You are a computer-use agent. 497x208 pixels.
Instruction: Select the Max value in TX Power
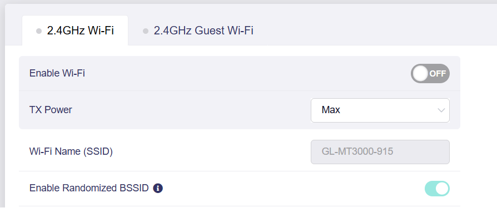coord(331,110)
